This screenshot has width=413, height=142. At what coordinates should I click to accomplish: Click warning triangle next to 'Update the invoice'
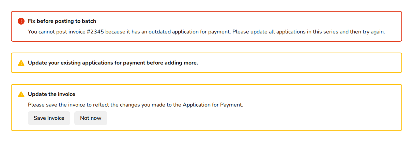pyautogui.click(x=21, y=95)
